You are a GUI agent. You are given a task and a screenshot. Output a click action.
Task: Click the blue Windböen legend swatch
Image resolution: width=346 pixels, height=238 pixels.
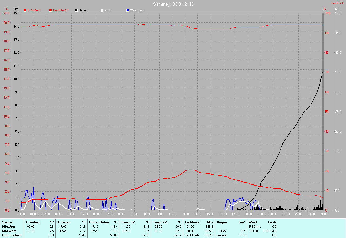point(128,10)
